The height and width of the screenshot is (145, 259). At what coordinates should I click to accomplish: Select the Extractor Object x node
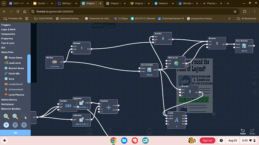coord(81,103)
